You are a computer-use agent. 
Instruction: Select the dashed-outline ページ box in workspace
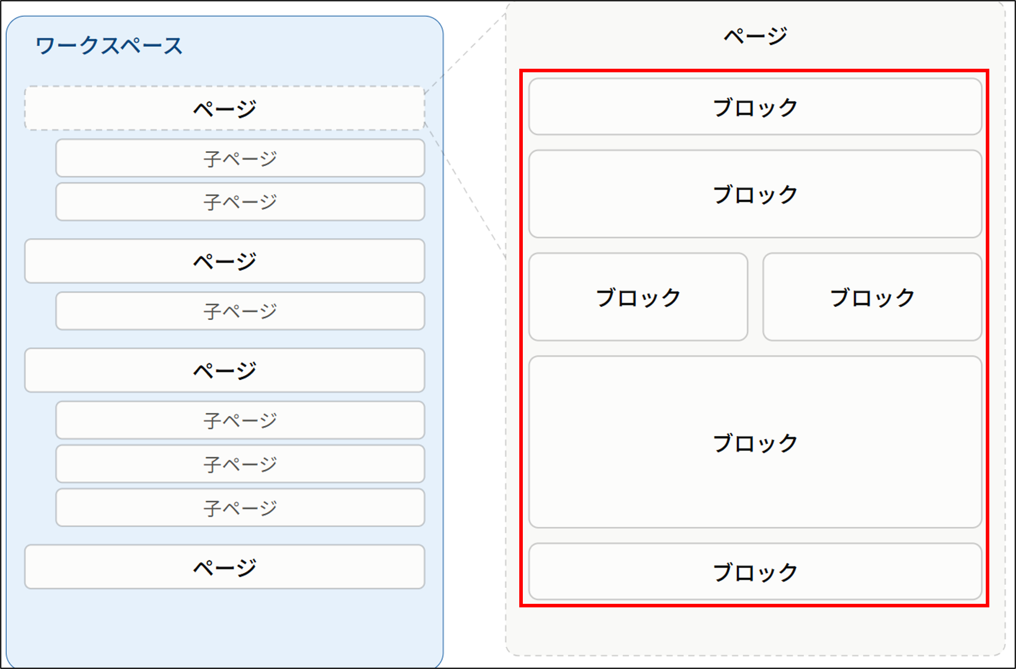pyautogui.click(x=225, y=108)
